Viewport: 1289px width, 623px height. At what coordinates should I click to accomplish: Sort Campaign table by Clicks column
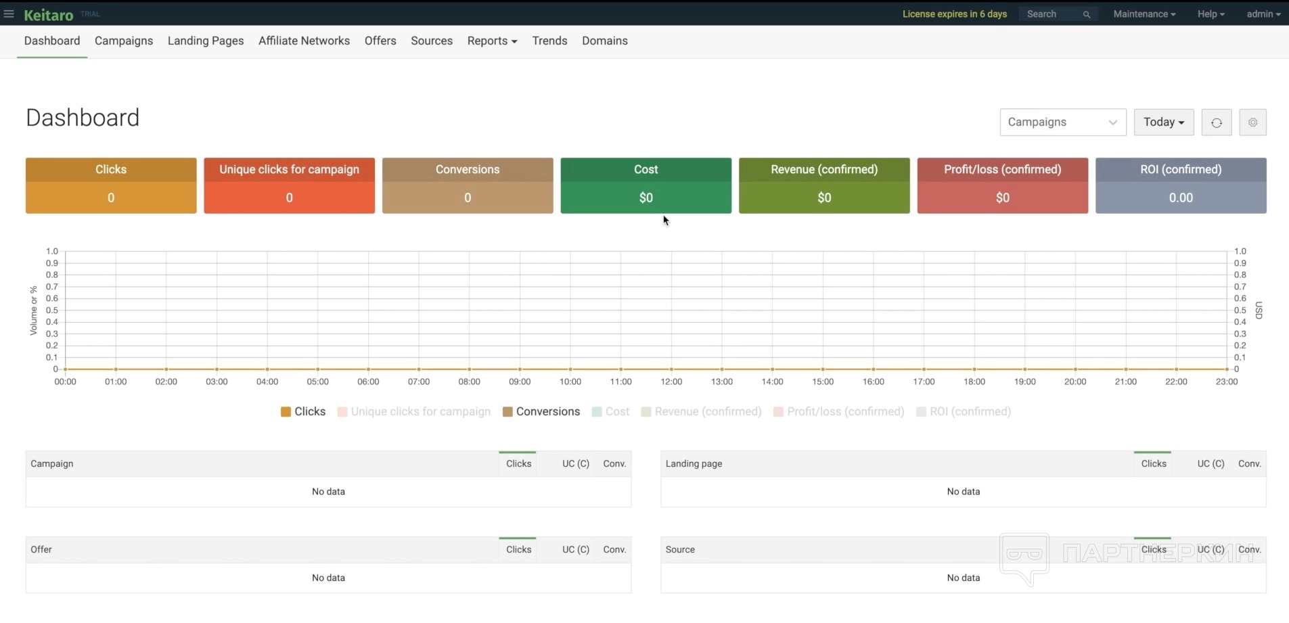518,463
